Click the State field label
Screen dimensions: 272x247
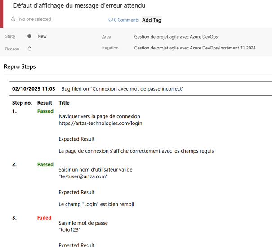coord(10,36)
